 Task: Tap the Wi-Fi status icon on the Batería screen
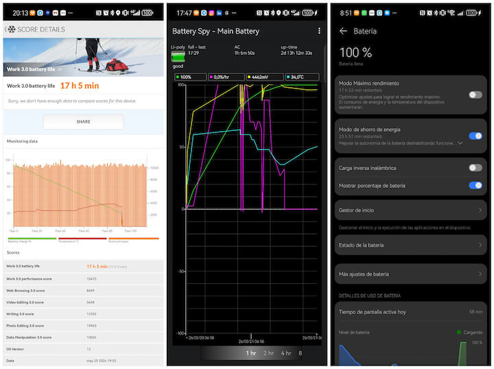click(x=451, y=13)
